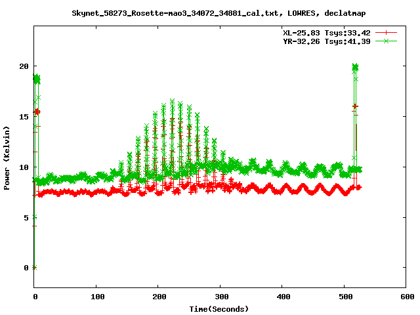Click the y-axis tick label 10
This screenshot has height=315, width=420.
[x=24, y=167]
